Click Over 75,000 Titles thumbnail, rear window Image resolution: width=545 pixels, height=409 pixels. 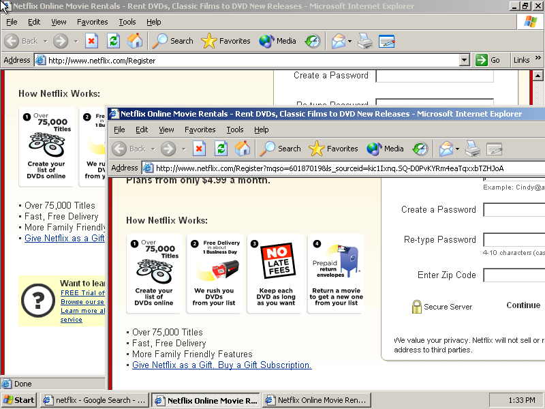[46, 147]
